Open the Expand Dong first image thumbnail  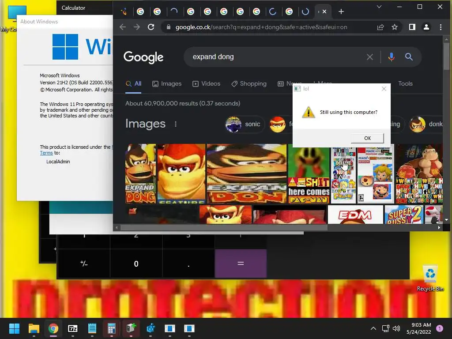[x=140, y=173]
